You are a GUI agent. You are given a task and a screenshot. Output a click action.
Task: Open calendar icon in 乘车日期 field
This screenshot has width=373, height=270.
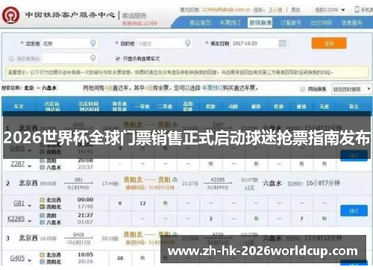[282, 43]
